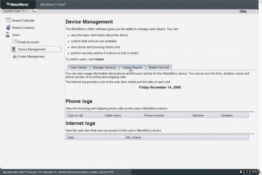Click the Device Management phone icon

pos(14,49)
